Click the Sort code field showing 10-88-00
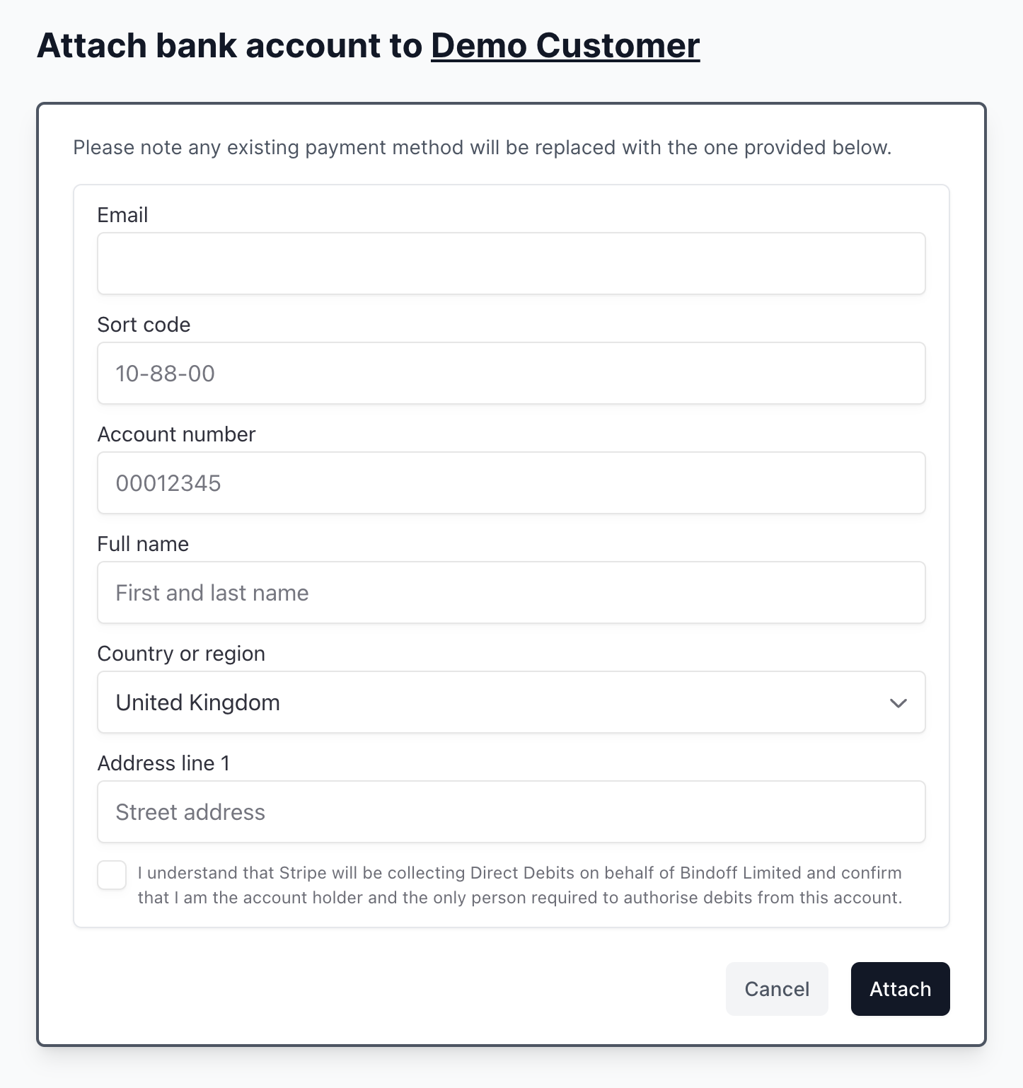Image resolution: width=1023 pixels, height=1088 pixels. (511, 373)
